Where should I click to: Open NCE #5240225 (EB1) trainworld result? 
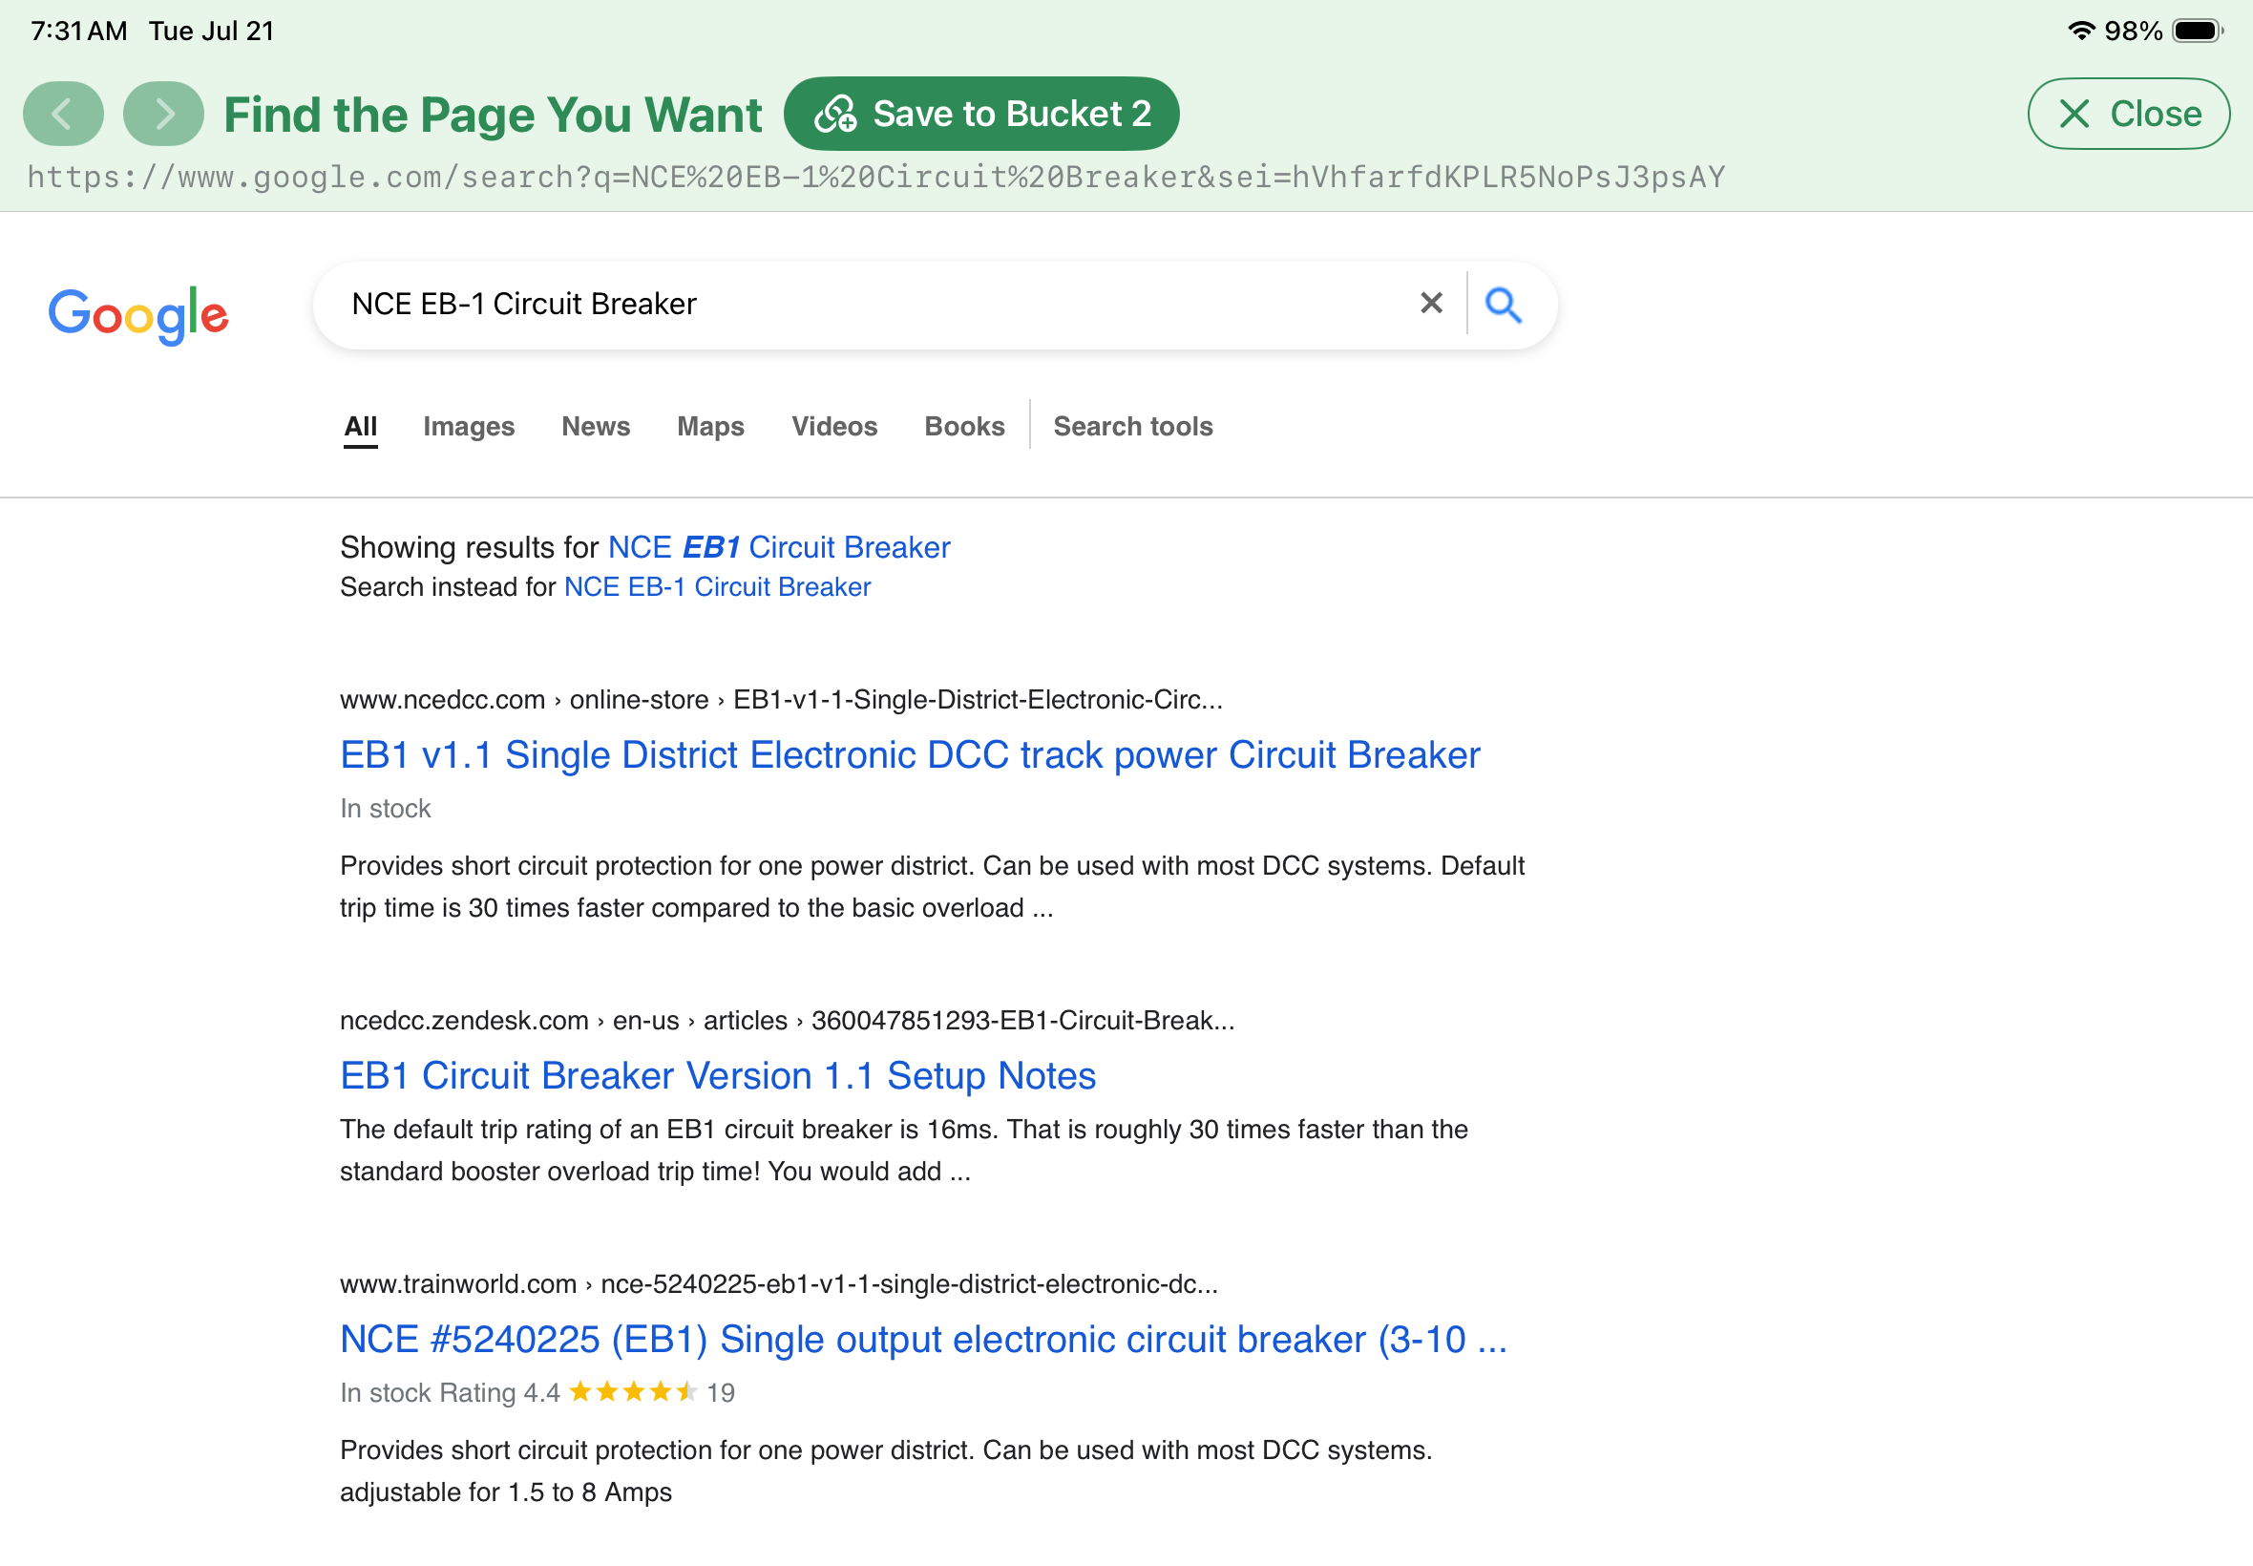click(x=923, y=1340)
